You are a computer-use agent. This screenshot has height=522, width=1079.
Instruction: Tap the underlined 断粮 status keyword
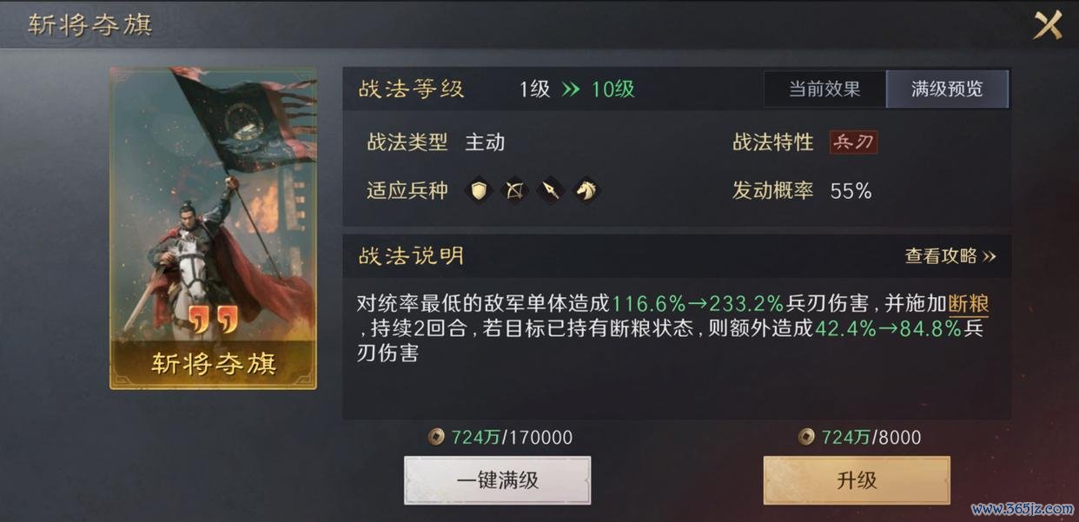(x=969, y=304)
